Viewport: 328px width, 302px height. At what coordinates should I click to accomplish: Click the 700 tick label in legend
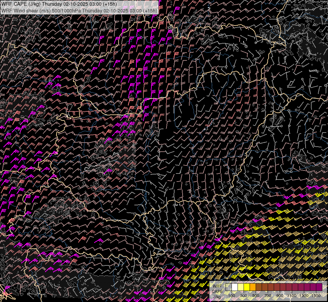268,296
